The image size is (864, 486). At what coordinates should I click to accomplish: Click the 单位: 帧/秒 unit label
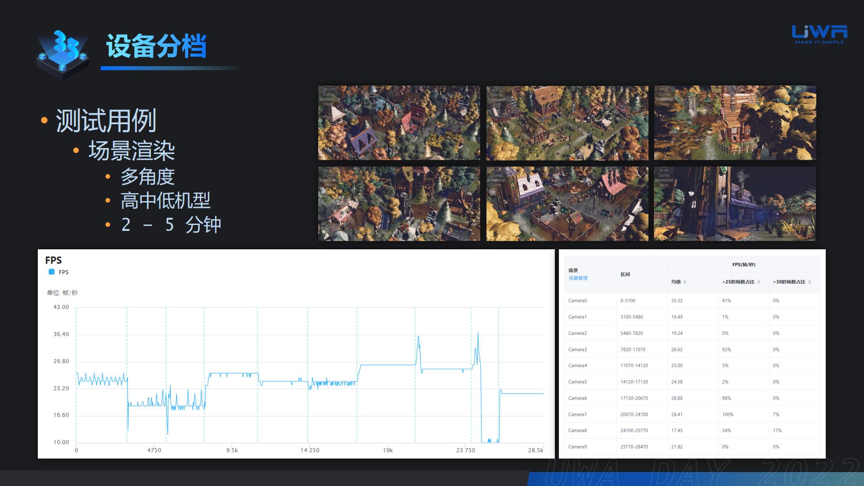click(62, 292)
